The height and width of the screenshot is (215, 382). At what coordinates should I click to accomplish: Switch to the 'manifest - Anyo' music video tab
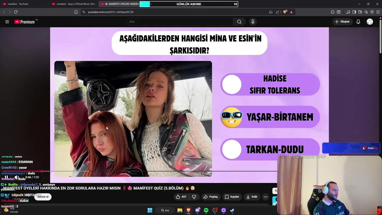(73, 4)
